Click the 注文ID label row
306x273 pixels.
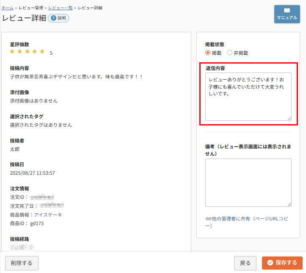pyautogui.click(x=32, y=197)
